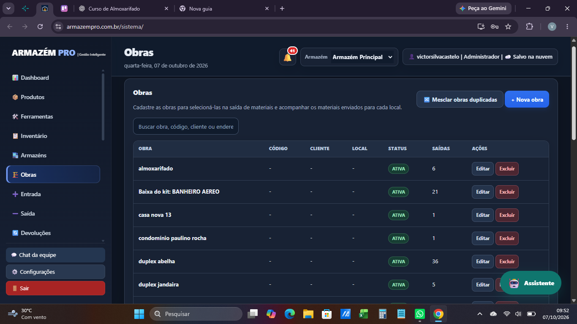The height and width of the screenshot is (324, 577).
Task: Open the Chrome extensions puzzle icon
Action: pyautogui.click(x=529, y=27)
